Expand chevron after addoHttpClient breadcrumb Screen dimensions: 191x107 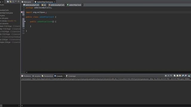[82, 5]
